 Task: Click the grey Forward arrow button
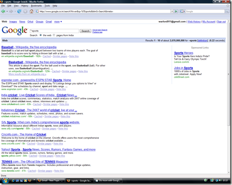click(x=11, y=11)
